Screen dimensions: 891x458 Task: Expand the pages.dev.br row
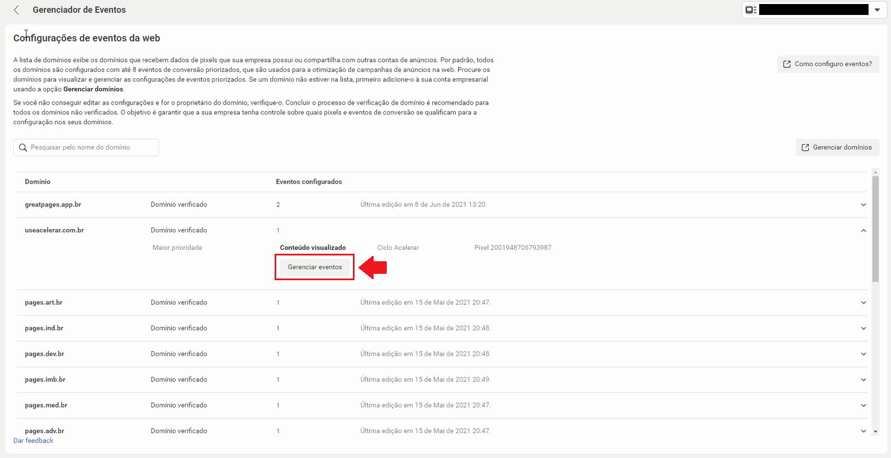863,354
